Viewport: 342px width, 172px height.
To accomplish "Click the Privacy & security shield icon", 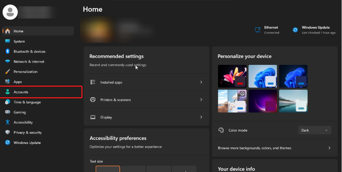I will (x=7, y=133).
